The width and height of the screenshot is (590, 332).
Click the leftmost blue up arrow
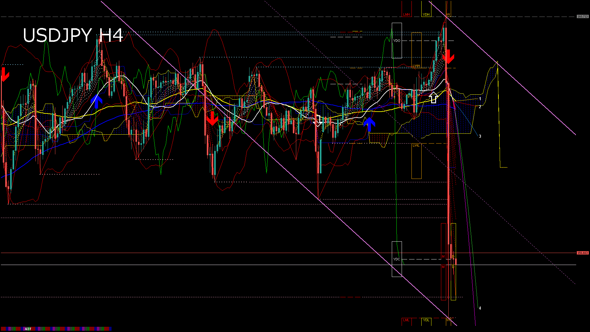click(x=96, y=101)
